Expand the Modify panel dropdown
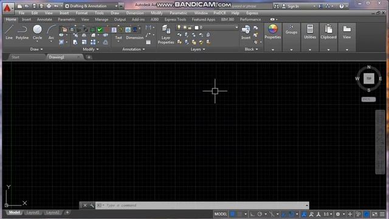The width and height of the screenshot is (389, 219). (x=91, y=49)
